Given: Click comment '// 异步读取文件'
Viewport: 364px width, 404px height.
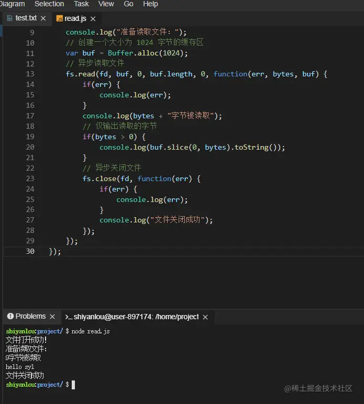Looking at the screenshot, I should click(95, 63).
